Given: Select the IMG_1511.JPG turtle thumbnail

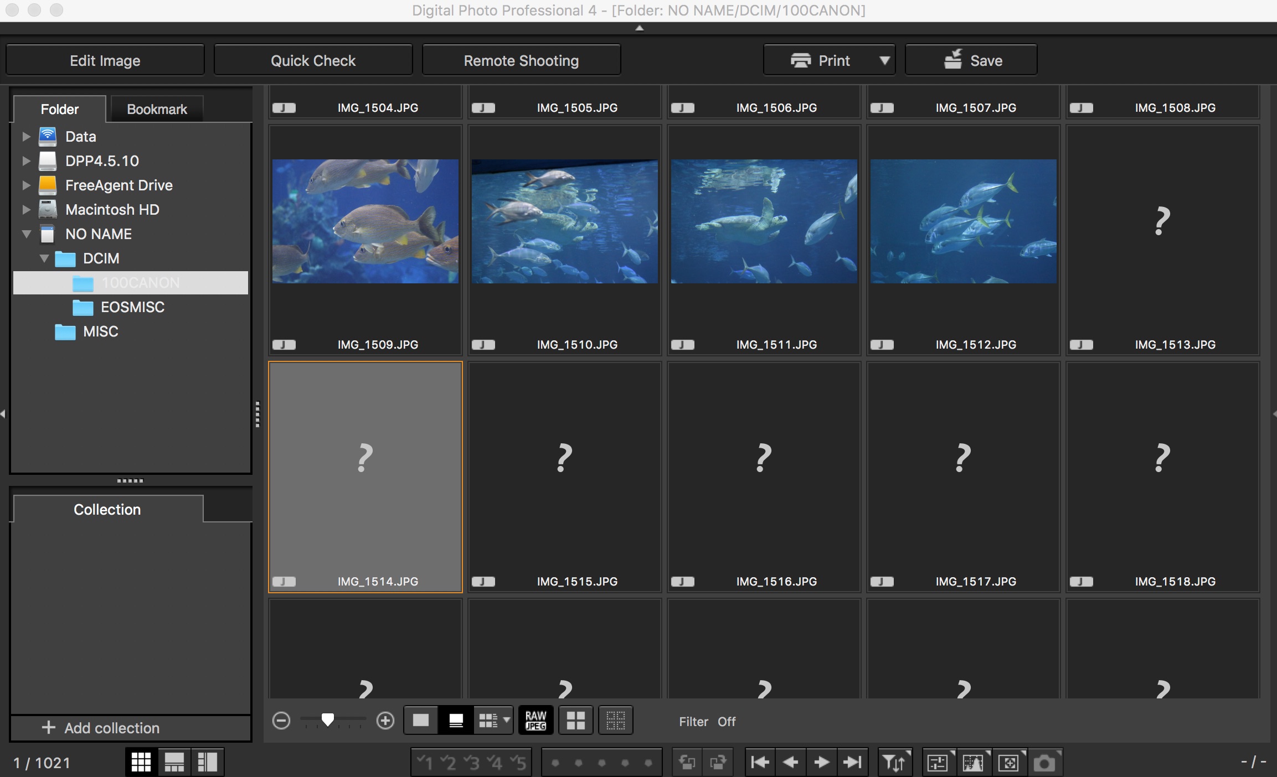Looking at the screenshot, I should (x=764, y=221).
